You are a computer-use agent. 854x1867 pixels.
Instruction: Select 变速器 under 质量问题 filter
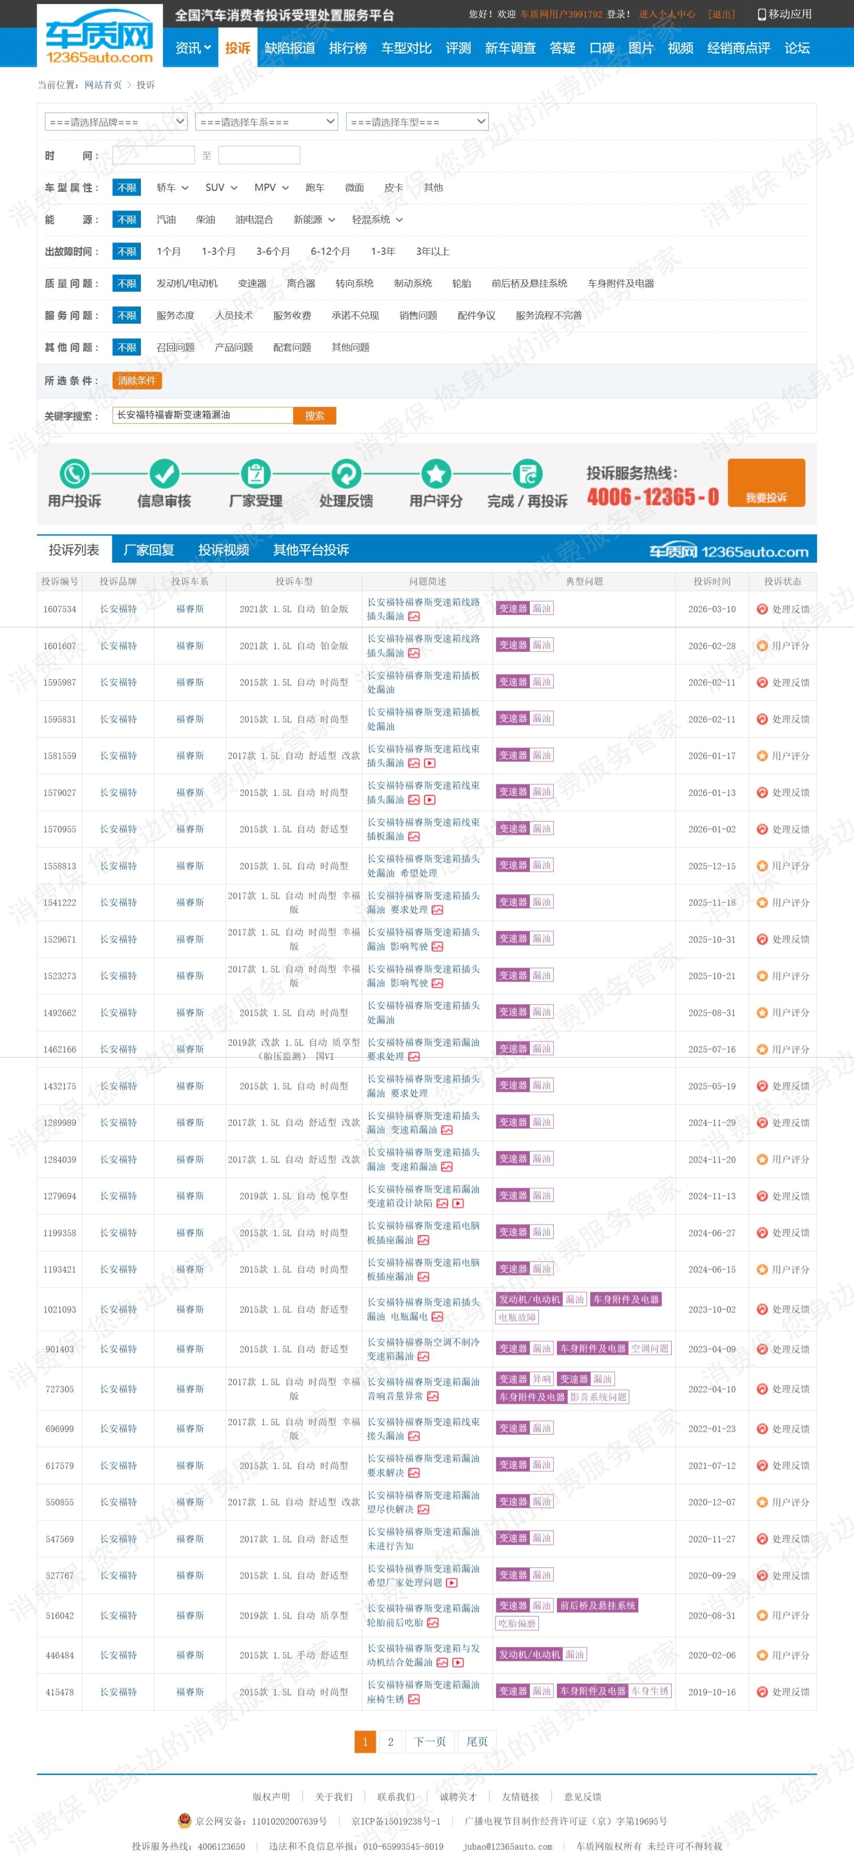coord(251,283)
